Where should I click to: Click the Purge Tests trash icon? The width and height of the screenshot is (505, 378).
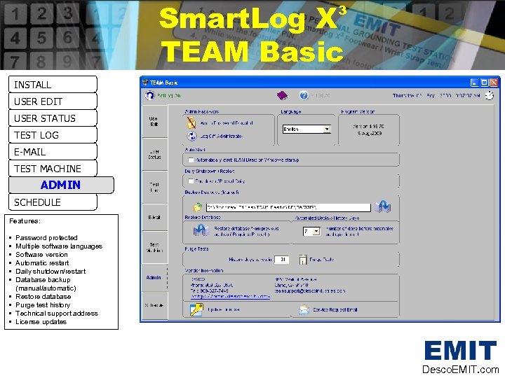click(303, 260)
